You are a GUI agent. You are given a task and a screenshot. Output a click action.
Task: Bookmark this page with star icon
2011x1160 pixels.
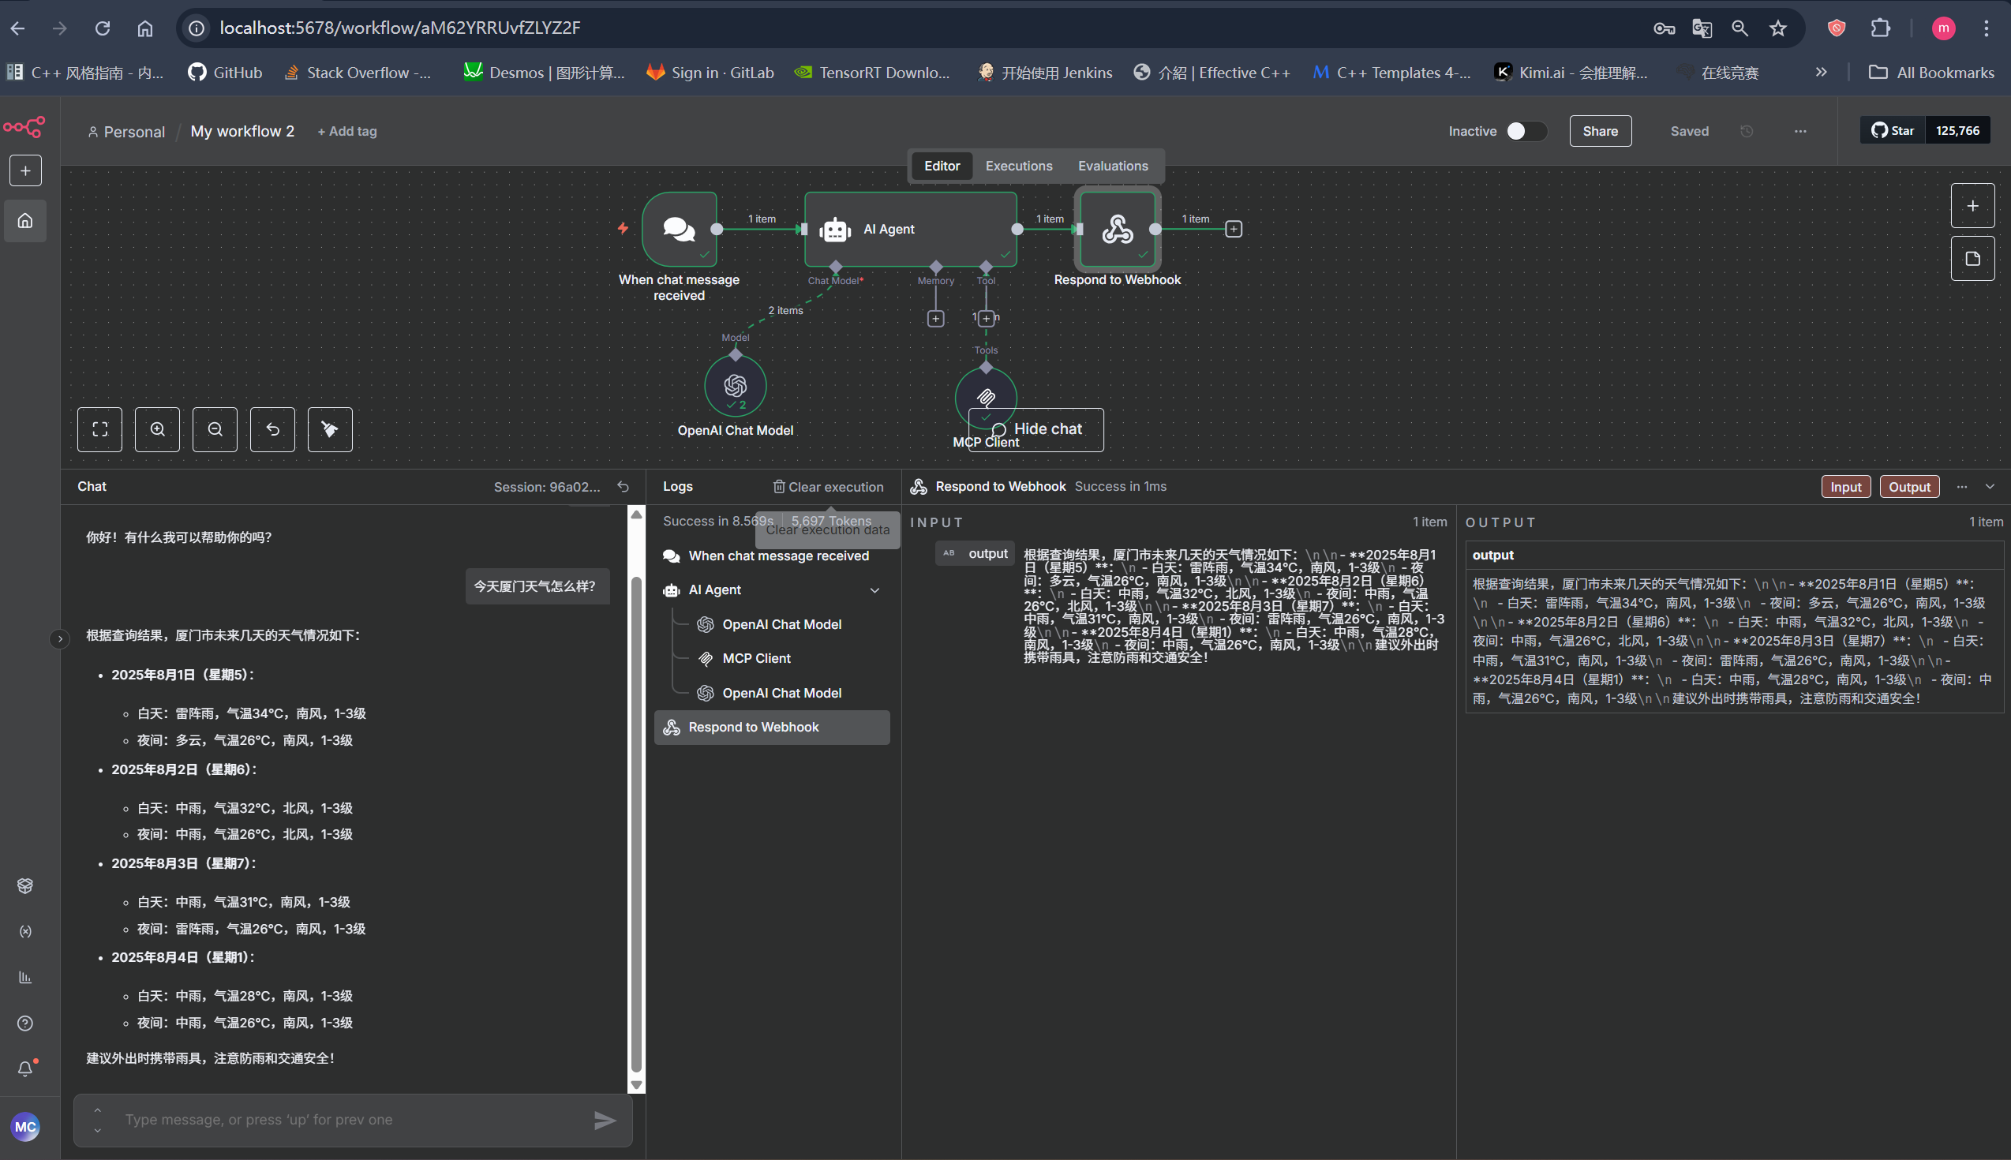(1777, 28)
